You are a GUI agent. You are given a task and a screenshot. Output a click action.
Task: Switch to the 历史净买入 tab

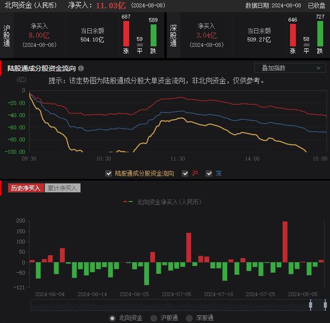coord(26,188)
